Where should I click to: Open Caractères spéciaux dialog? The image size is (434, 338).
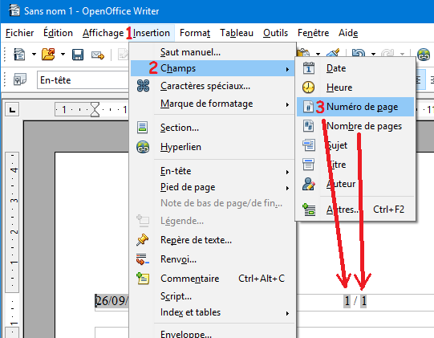[213, 86]
